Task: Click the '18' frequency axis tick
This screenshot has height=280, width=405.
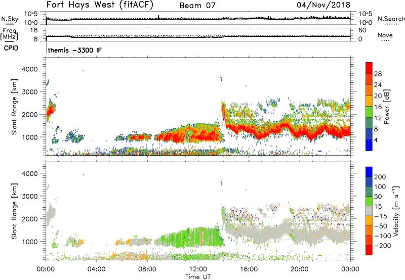Action: tap(34, 30)
